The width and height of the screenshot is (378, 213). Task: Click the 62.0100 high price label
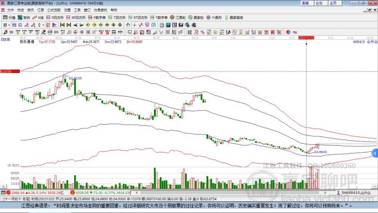[x=75, y=78]
